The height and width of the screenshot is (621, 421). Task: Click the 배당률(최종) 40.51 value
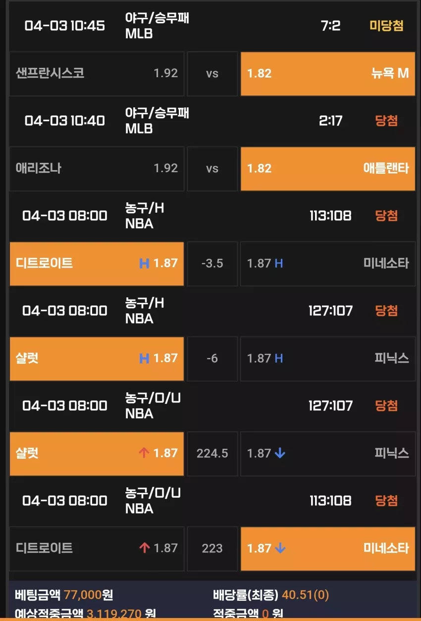[x=305, y=595]
